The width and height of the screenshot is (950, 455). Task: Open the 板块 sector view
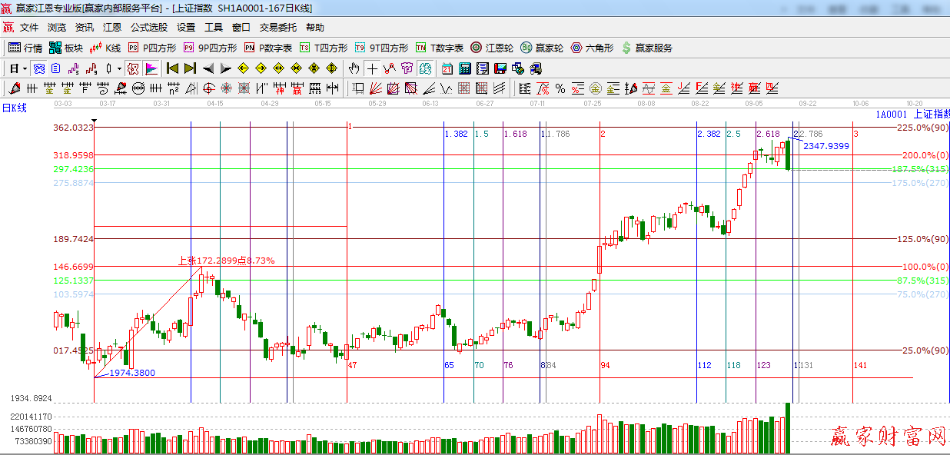click(65, 48)
